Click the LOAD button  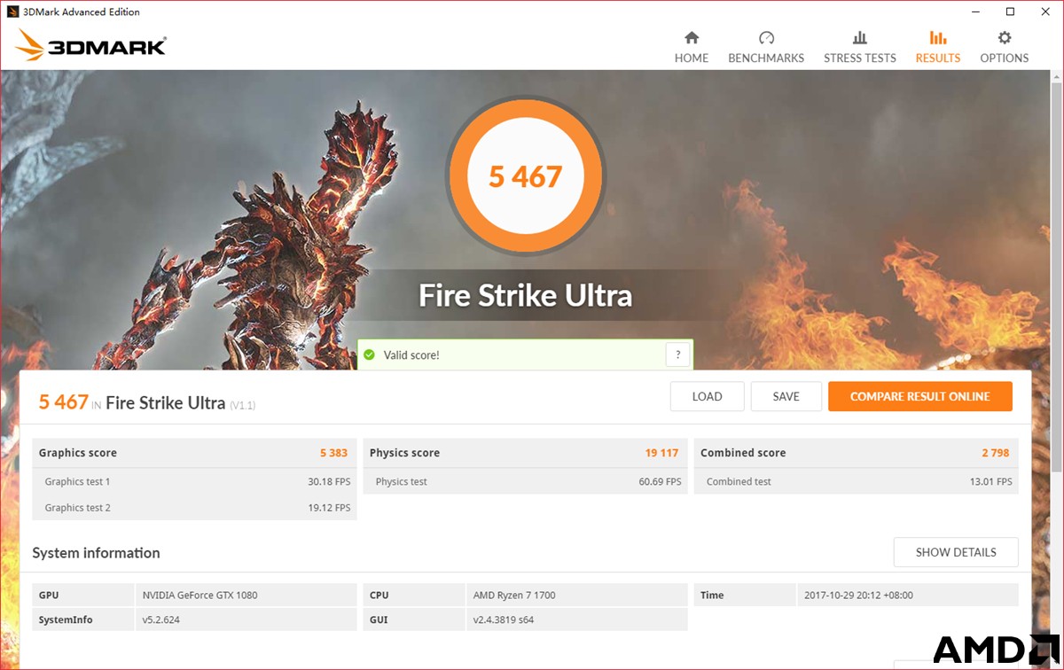pos(707,397)
